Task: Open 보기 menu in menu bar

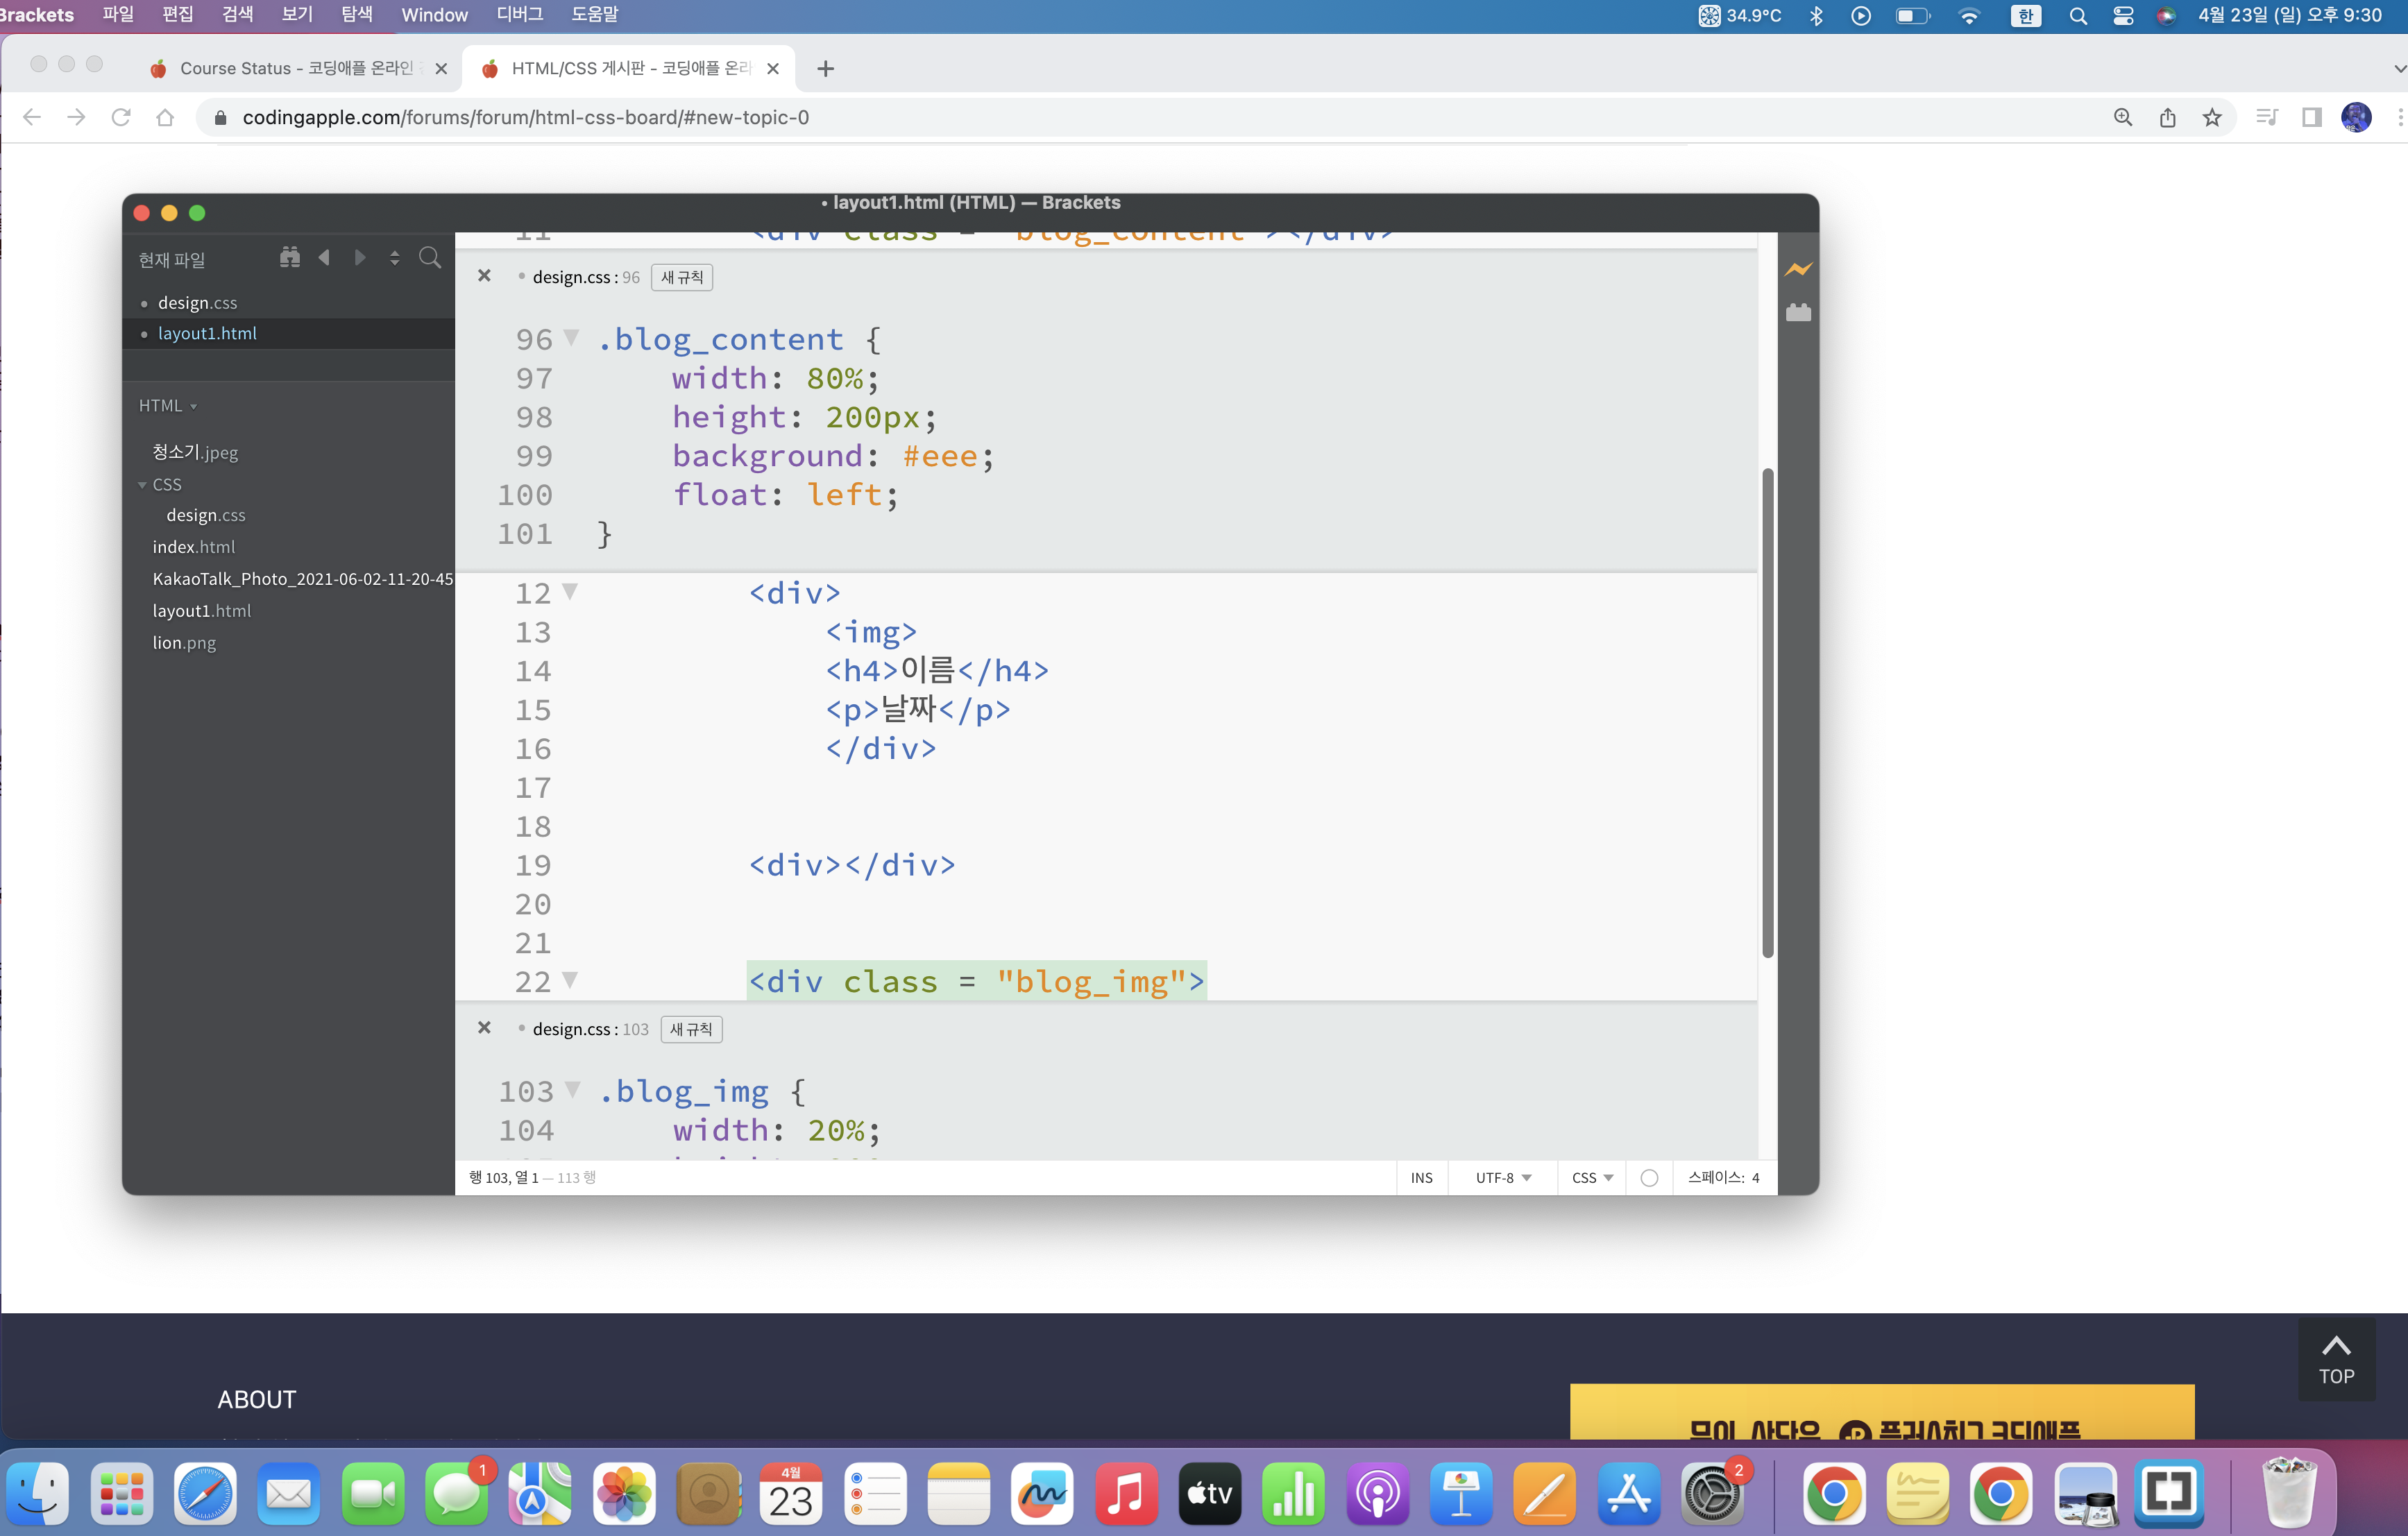Action: [x=297, y=15]
